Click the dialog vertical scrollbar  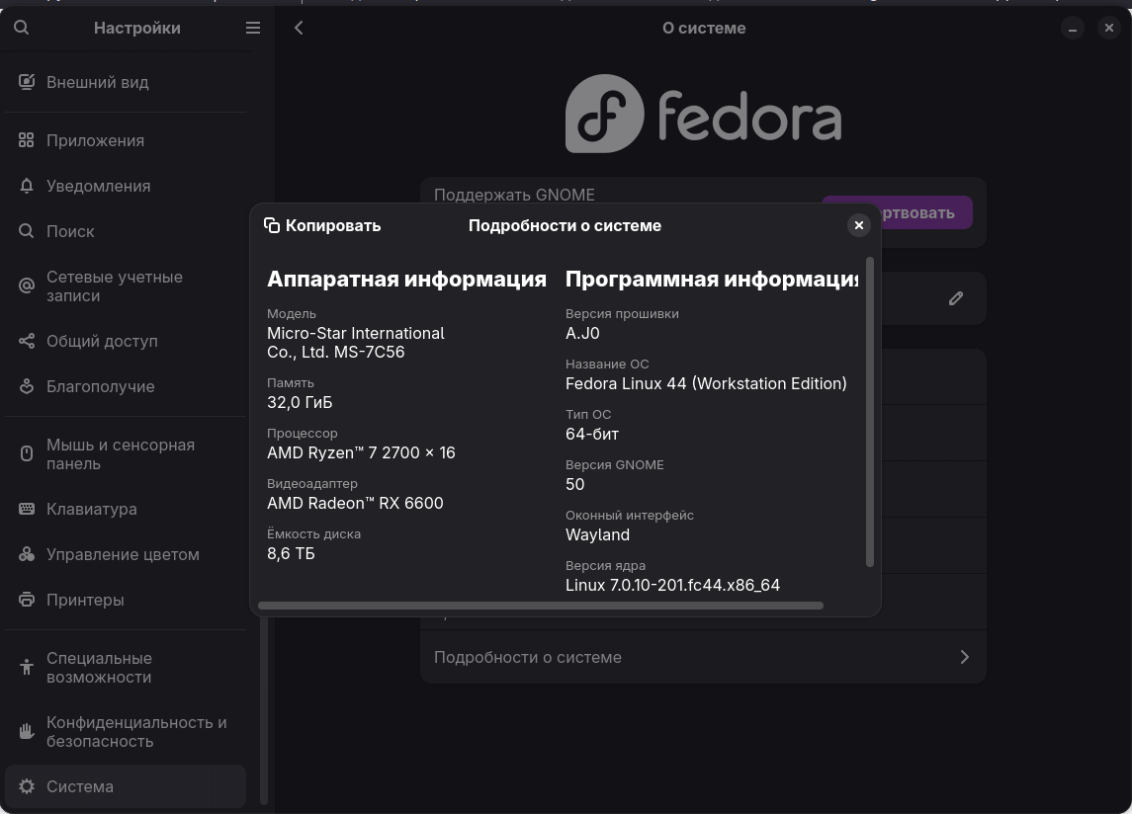(x=870, y=411)
